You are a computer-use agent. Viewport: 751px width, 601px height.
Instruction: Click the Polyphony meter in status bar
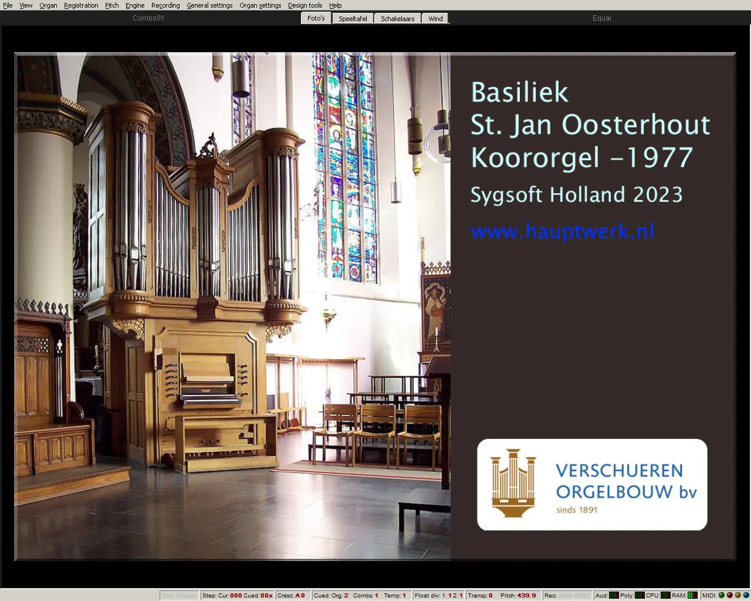pyautogui.click(x=640, y=595)
